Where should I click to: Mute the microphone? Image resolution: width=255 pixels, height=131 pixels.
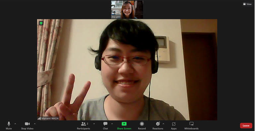pos(9,124)
